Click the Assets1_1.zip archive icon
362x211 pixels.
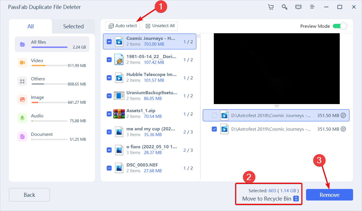119,114
